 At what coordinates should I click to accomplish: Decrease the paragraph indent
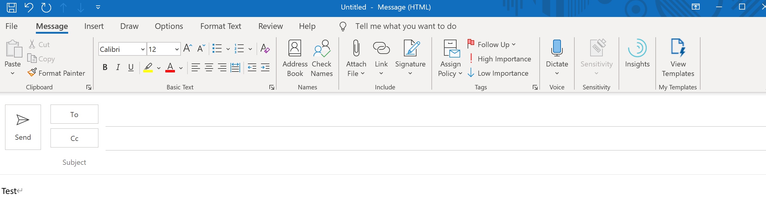click(x=252, y=67)
